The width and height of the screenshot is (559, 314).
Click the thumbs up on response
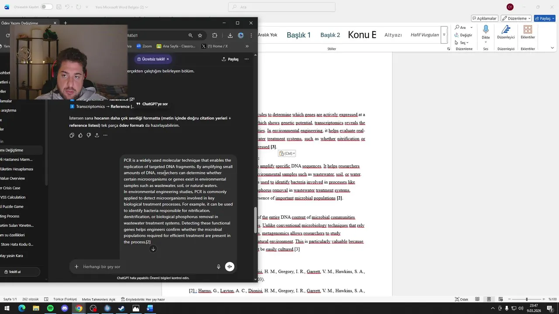click(x=80, y=135)
